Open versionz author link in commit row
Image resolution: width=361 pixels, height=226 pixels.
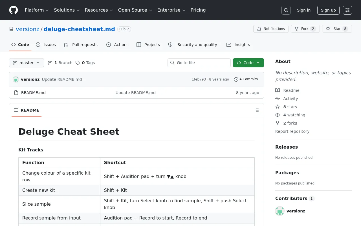point(30,79)
